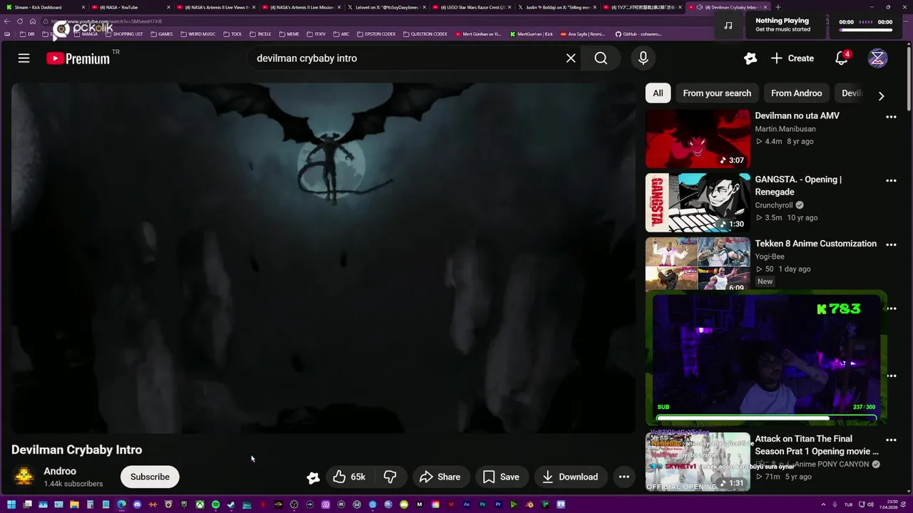Click the Ask sparkle button under video
This screenshot has width=913, height=513.
(x=313, y=477)
